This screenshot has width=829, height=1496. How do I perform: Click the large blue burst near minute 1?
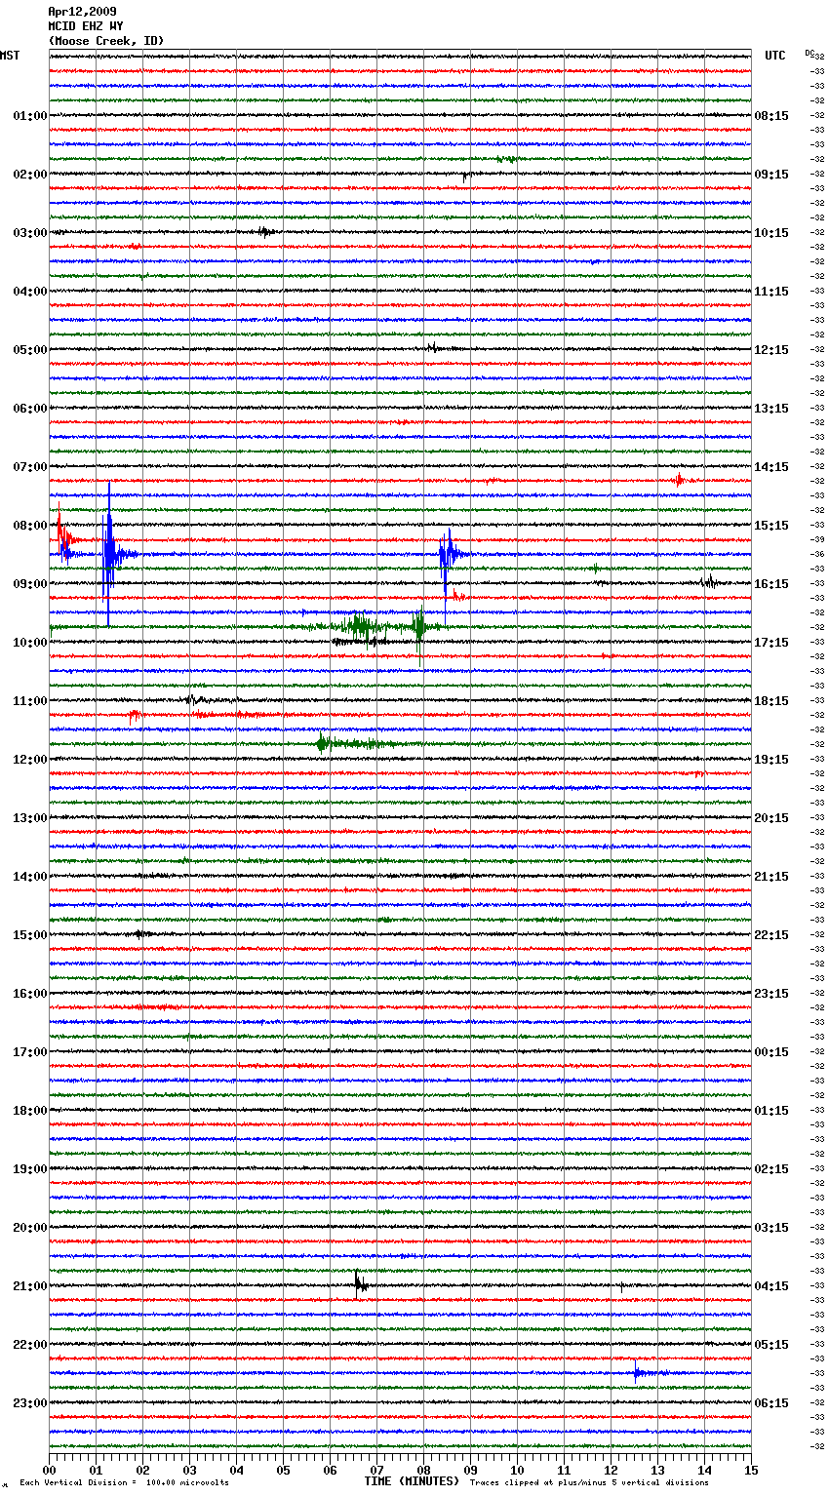(x=111, y=554)
